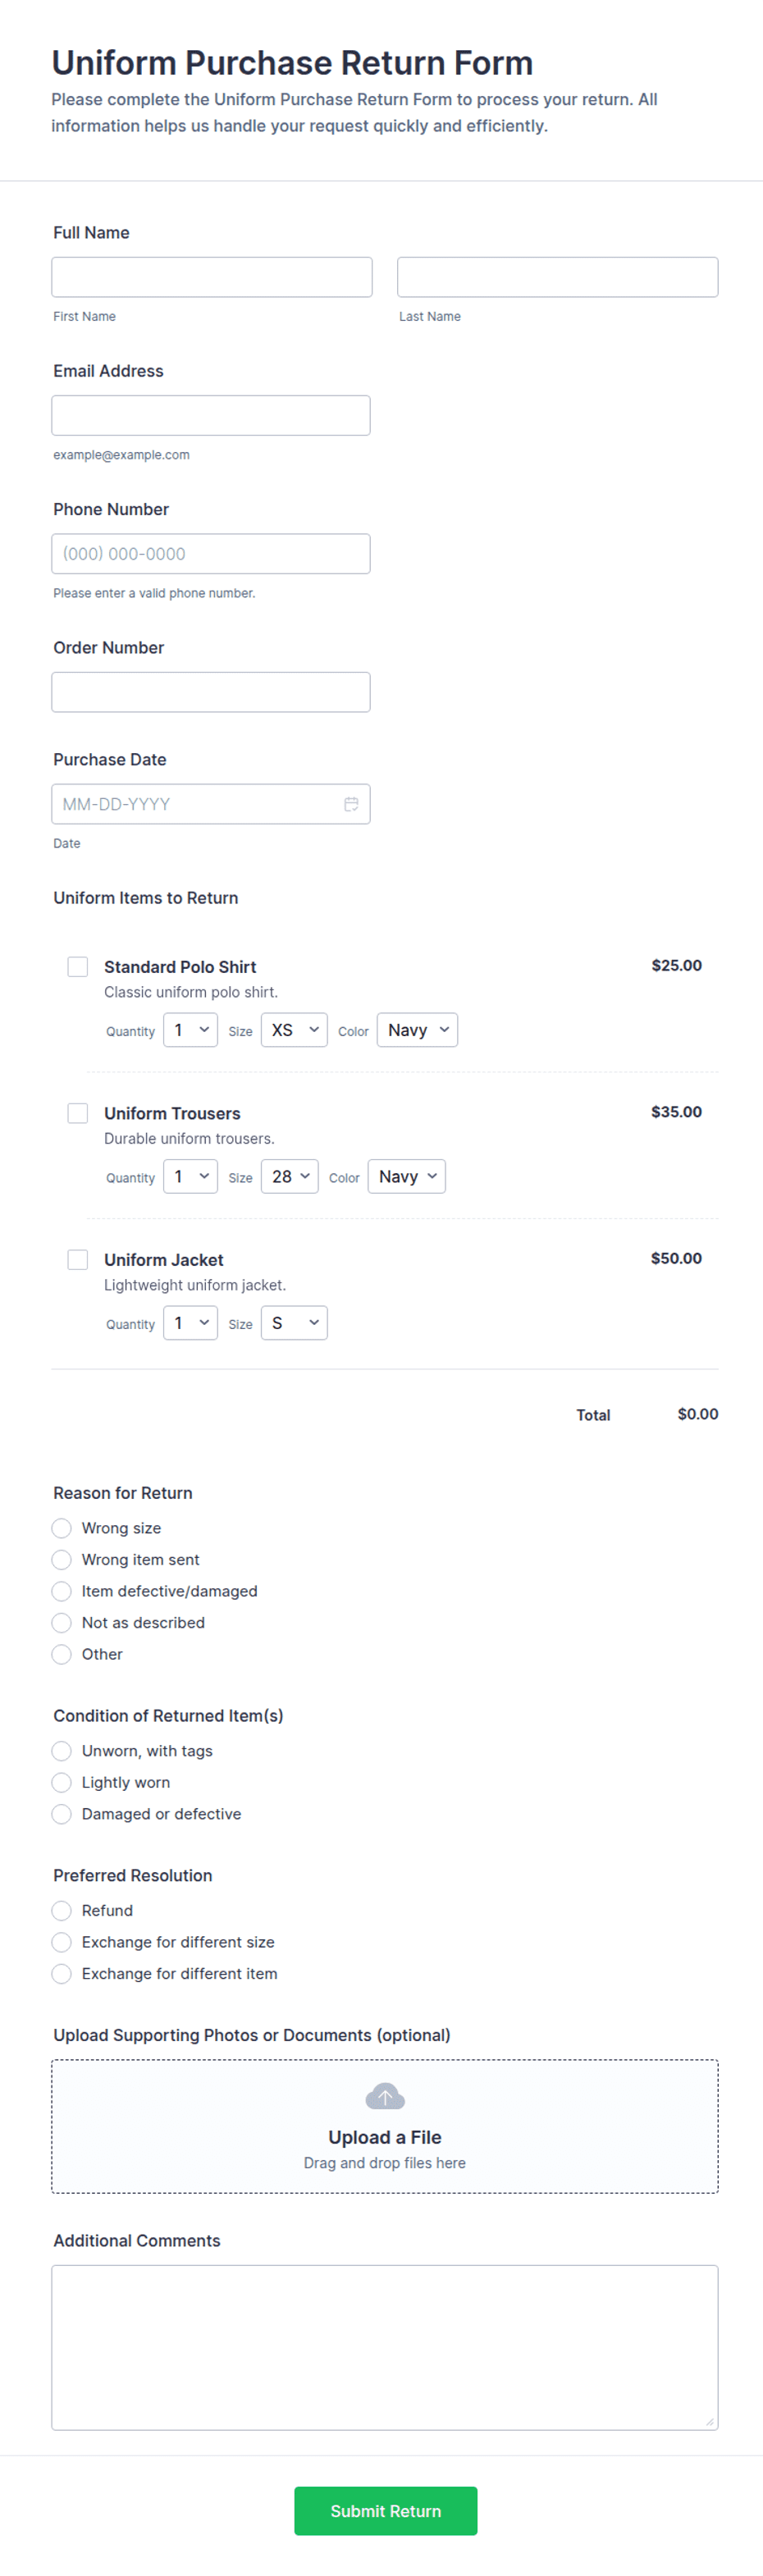Choose the Wrong size reason
The height and width of the screenshot is (2576, 763).
coord(62,1528)
